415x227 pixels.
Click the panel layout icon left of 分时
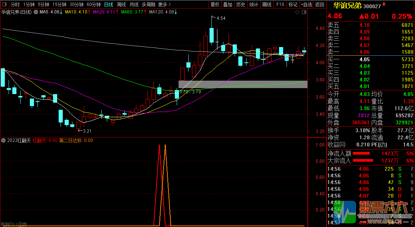[4, 4]
